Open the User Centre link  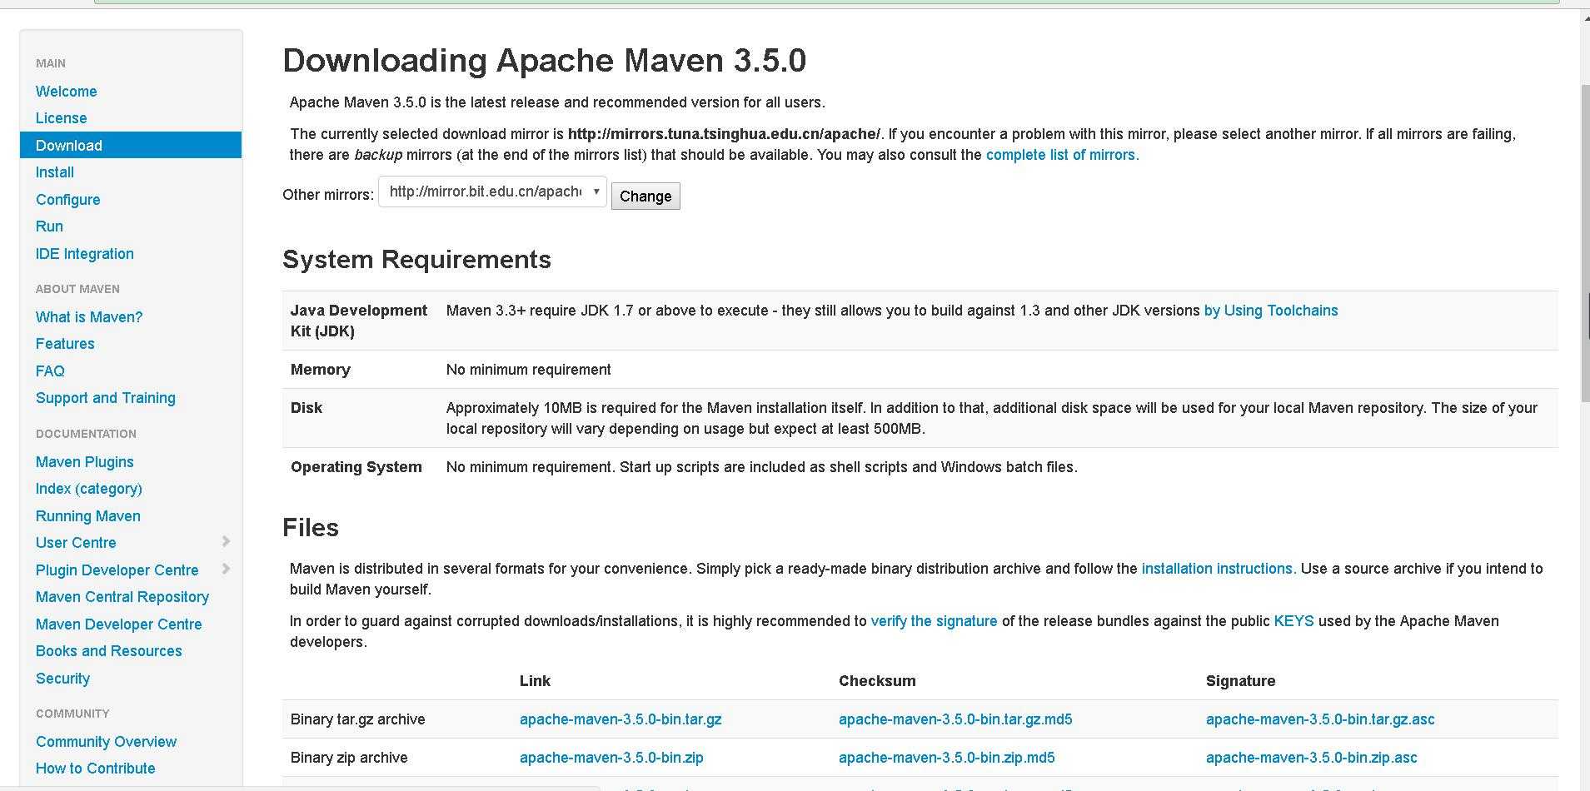pos(76,543)
